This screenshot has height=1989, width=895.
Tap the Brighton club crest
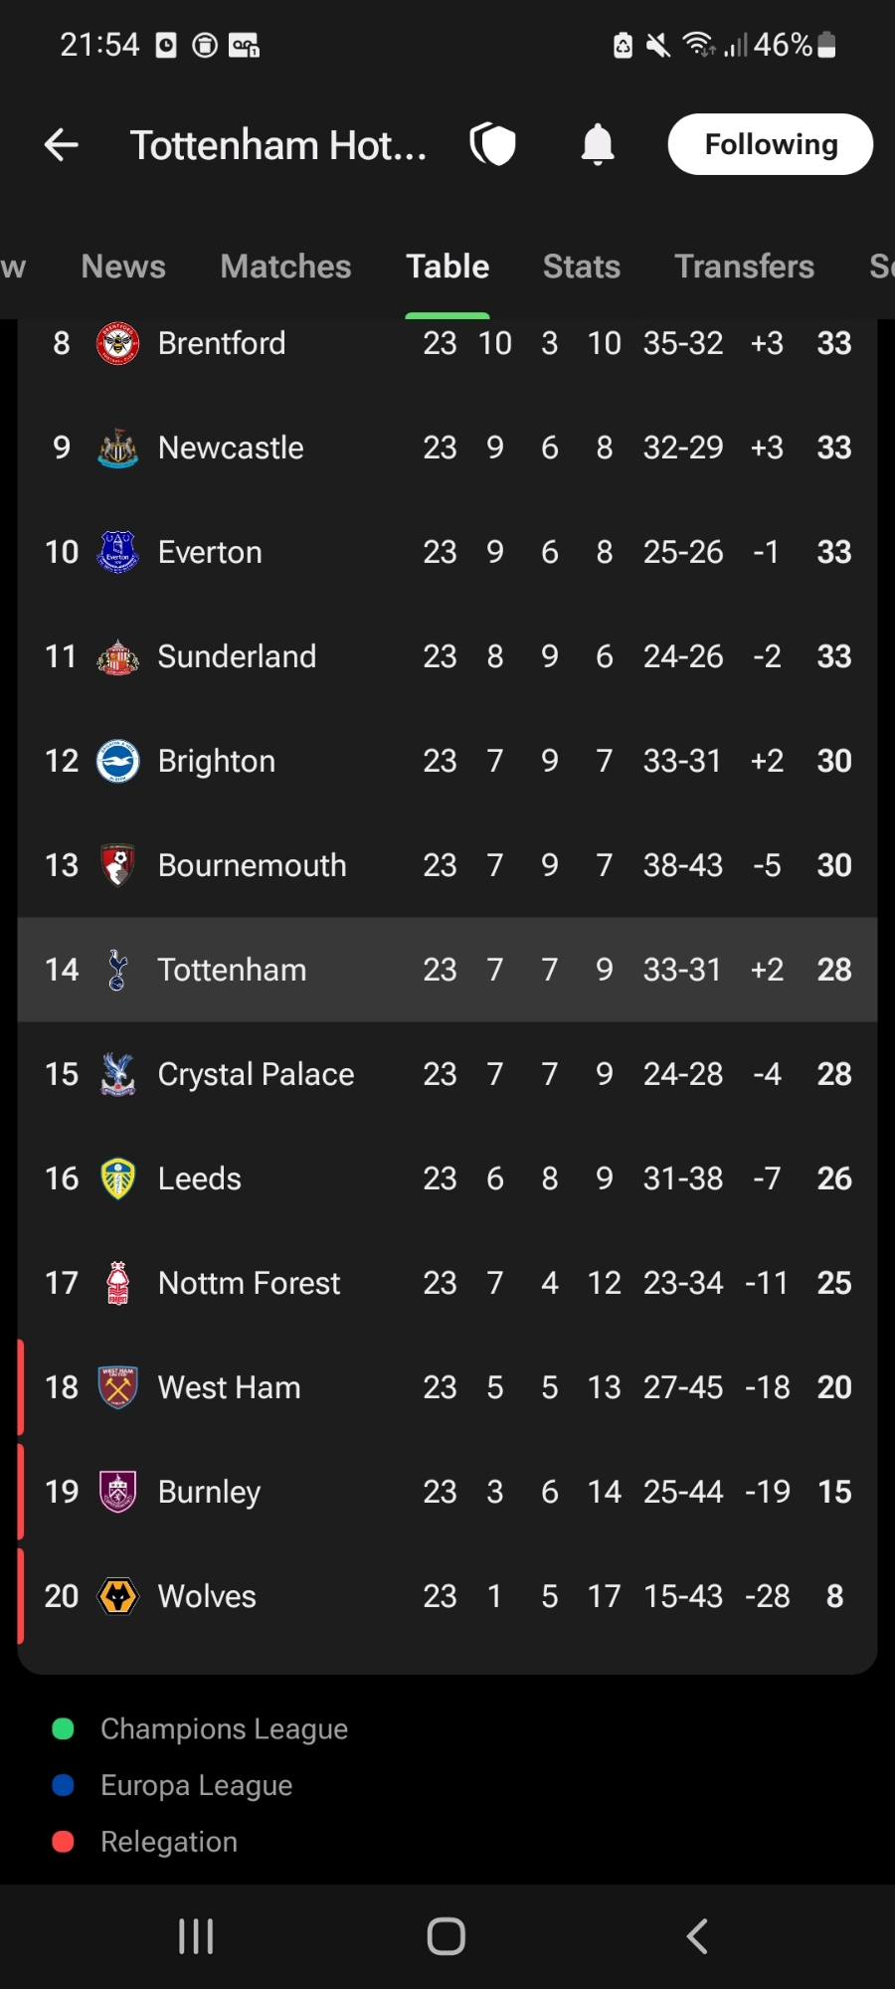(117, 762)
